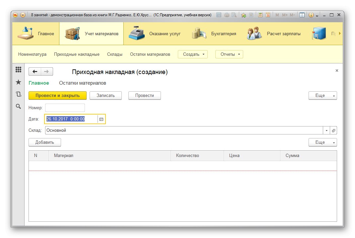Switch to Учет материалов section

pyautogui.click(x=92, y=34)
